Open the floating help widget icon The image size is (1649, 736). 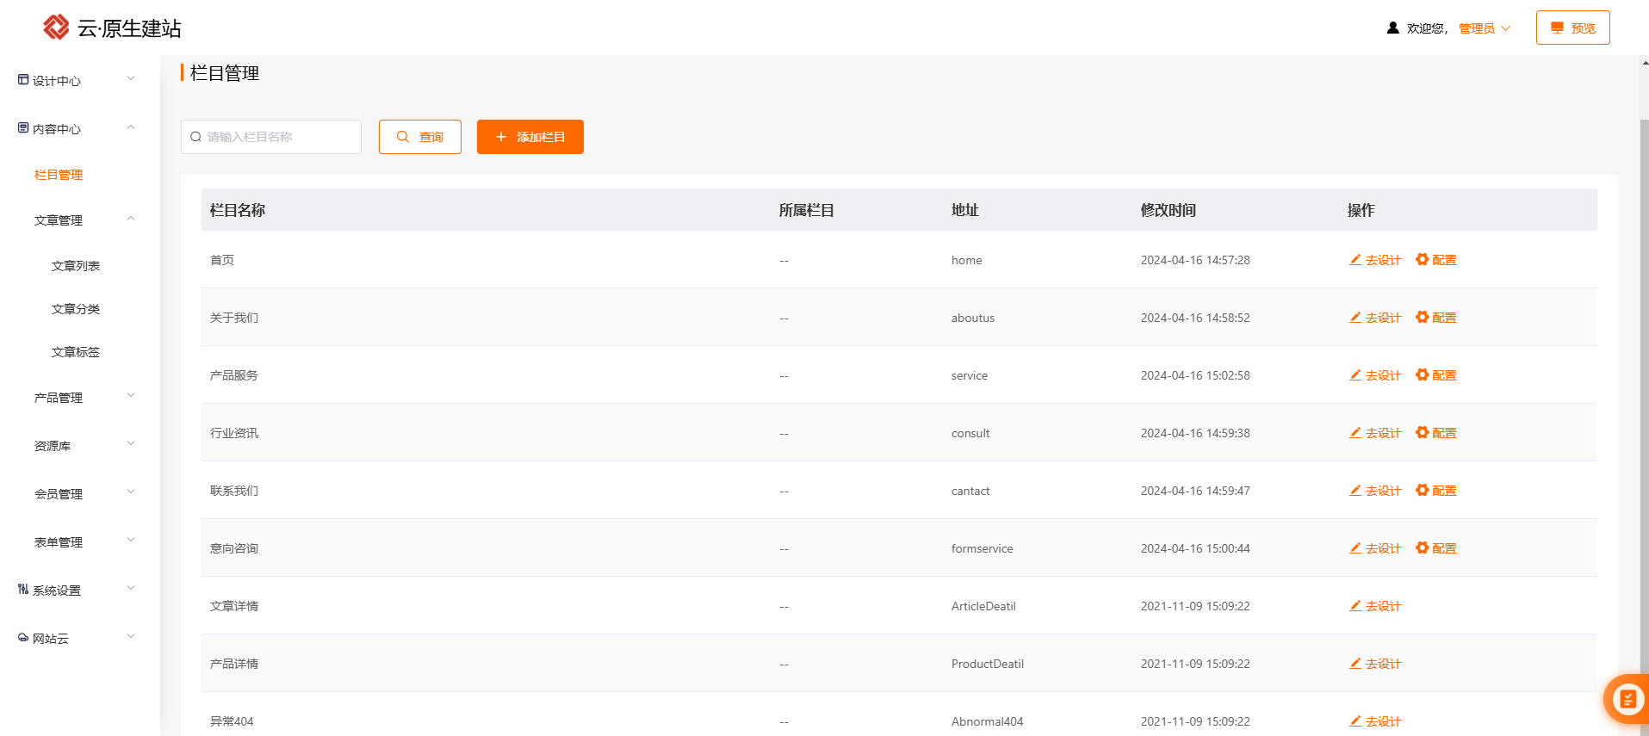pos(1627,699)
